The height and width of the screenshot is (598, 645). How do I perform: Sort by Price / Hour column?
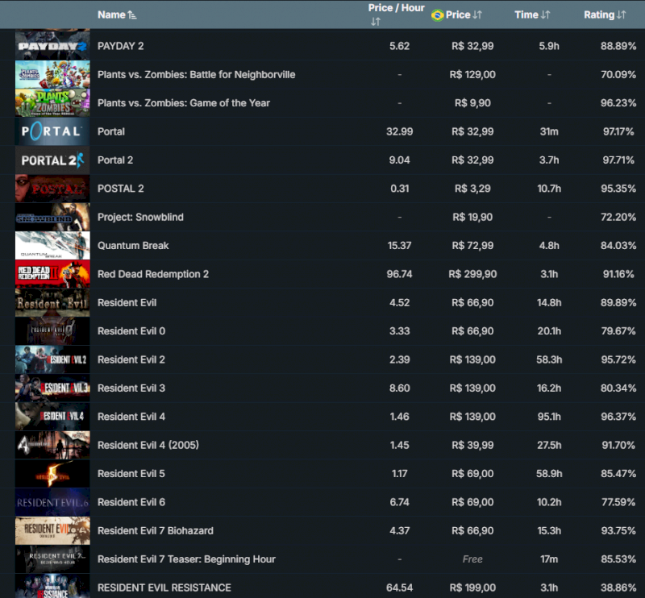click(396, 15)
